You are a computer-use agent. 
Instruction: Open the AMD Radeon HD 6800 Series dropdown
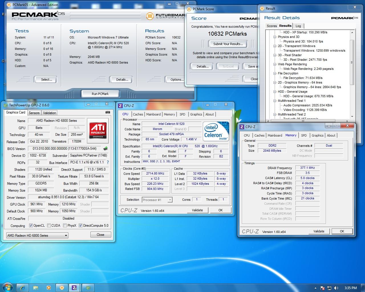[37, 236]
